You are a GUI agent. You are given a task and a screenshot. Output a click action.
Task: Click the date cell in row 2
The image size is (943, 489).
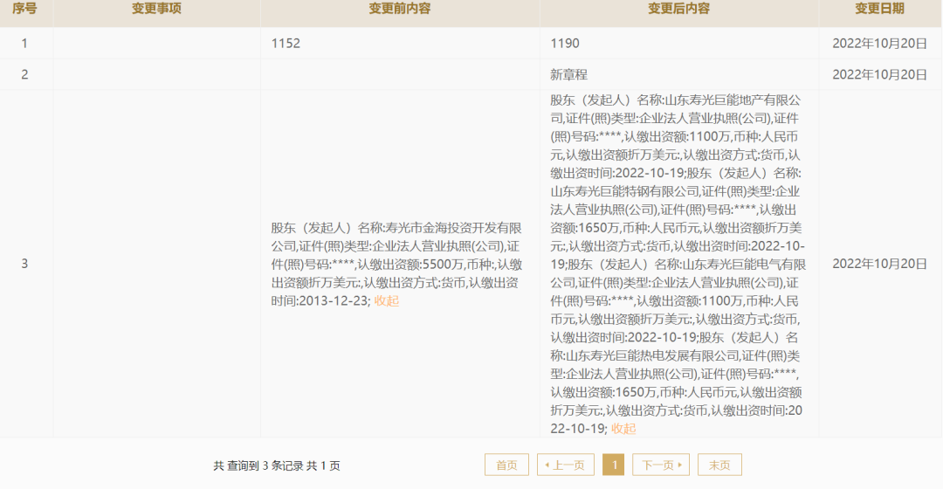coord(879,74)
